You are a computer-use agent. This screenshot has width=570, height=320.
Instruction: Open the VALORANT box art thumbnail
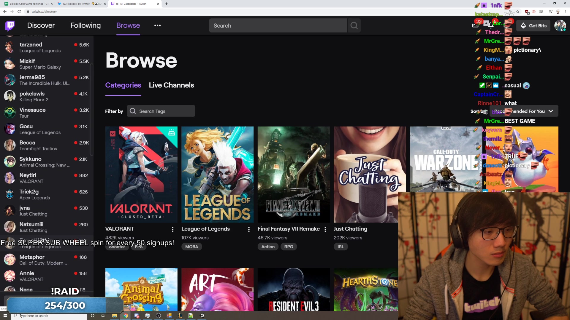(x=141, y=175)
